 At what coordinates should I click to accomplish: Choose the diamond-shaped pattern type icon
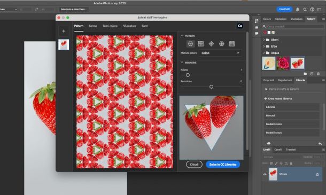(211, 44)
